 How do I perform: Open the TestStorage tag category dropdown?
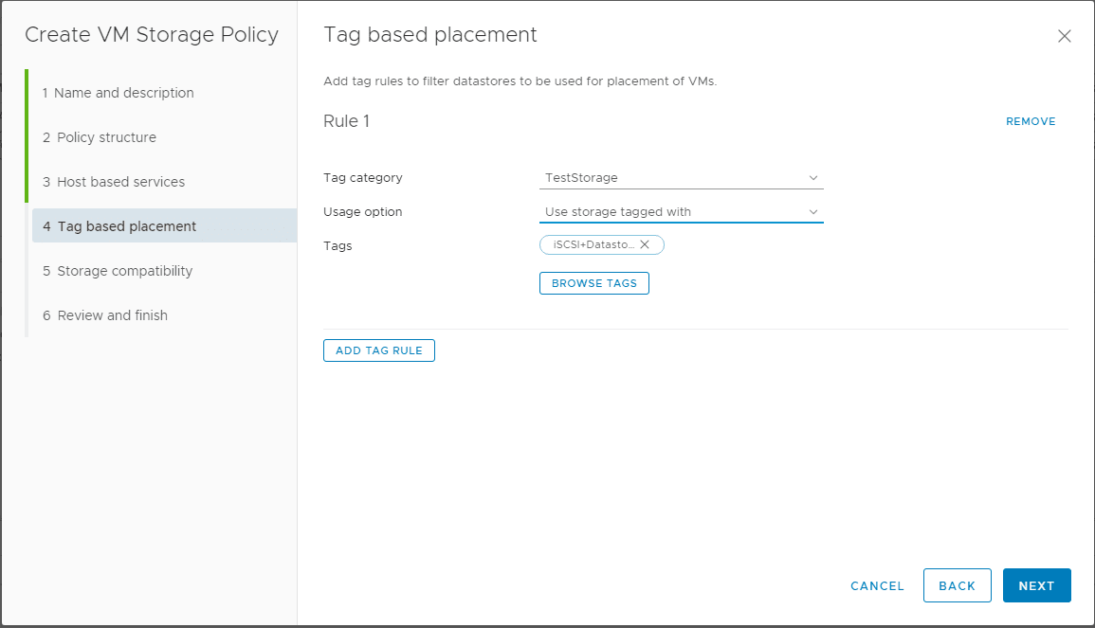680,178
